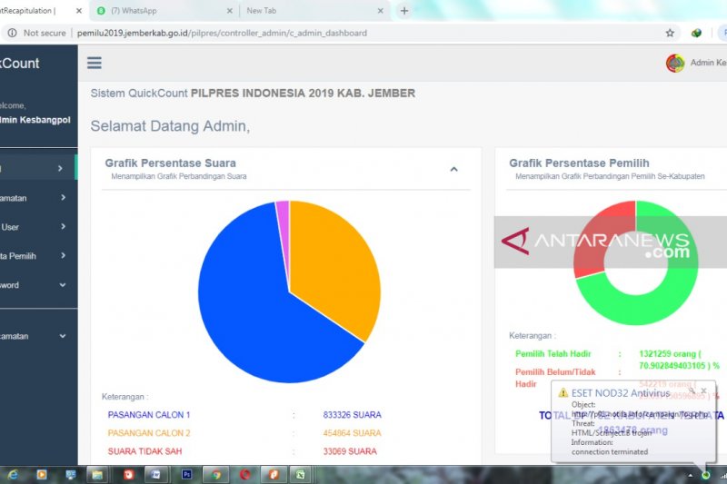This screenshot has width=727, height=484.
Task: Click the Admin Kesbangpol profile avatar
Action: pyautogui.click(x=675, y=64)
